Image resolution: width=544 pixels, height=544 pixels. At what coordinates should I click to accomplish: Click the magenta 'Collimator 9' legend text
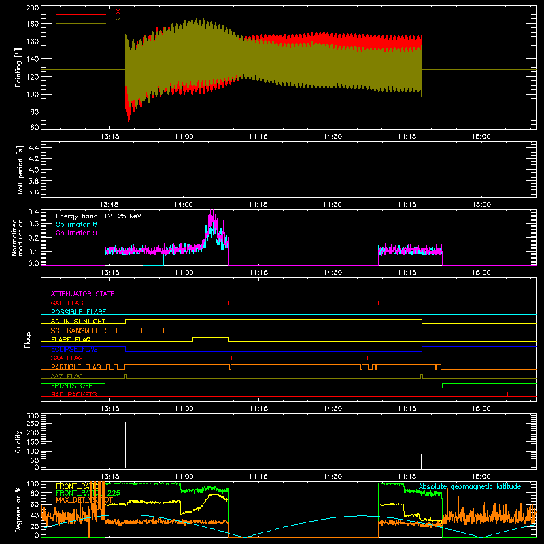click(x=76, y=233)
